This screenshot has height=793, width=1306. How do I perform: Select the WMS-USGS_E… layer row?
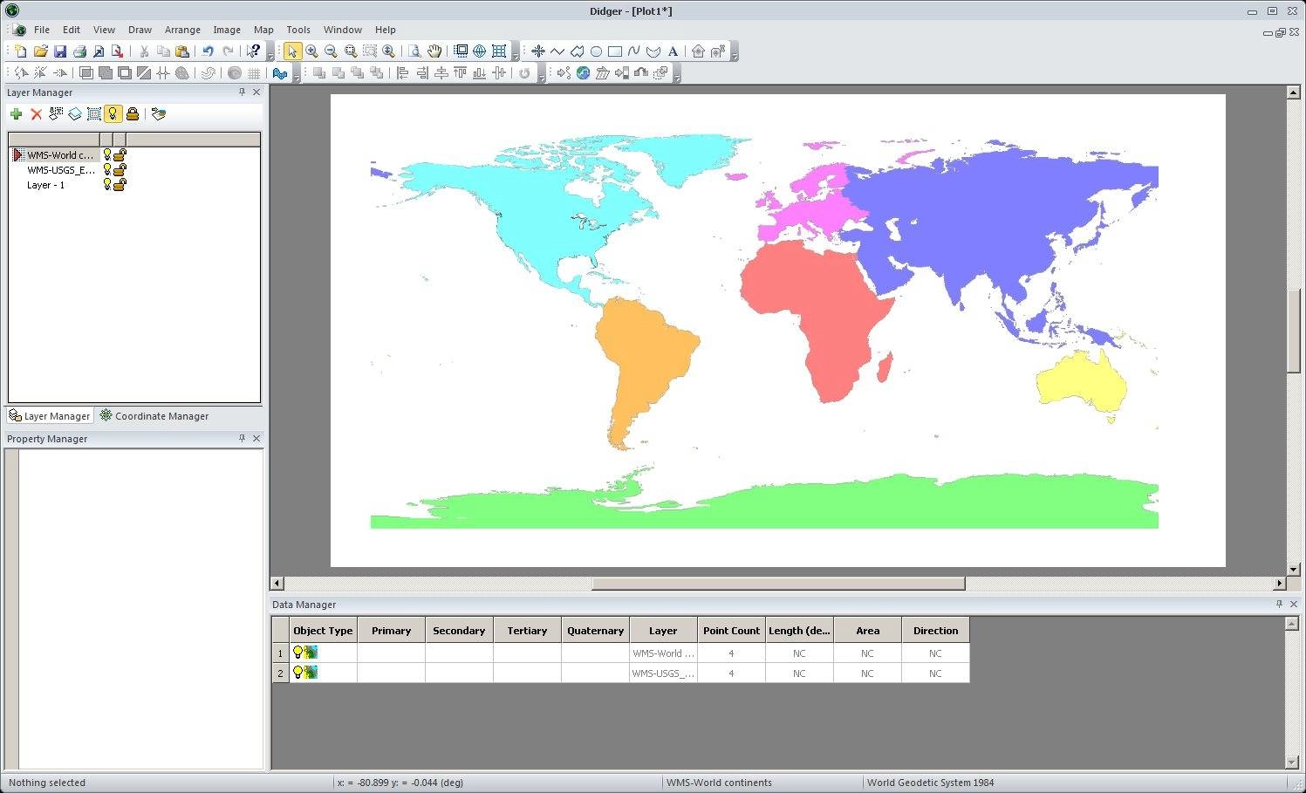tap(61, 170)
